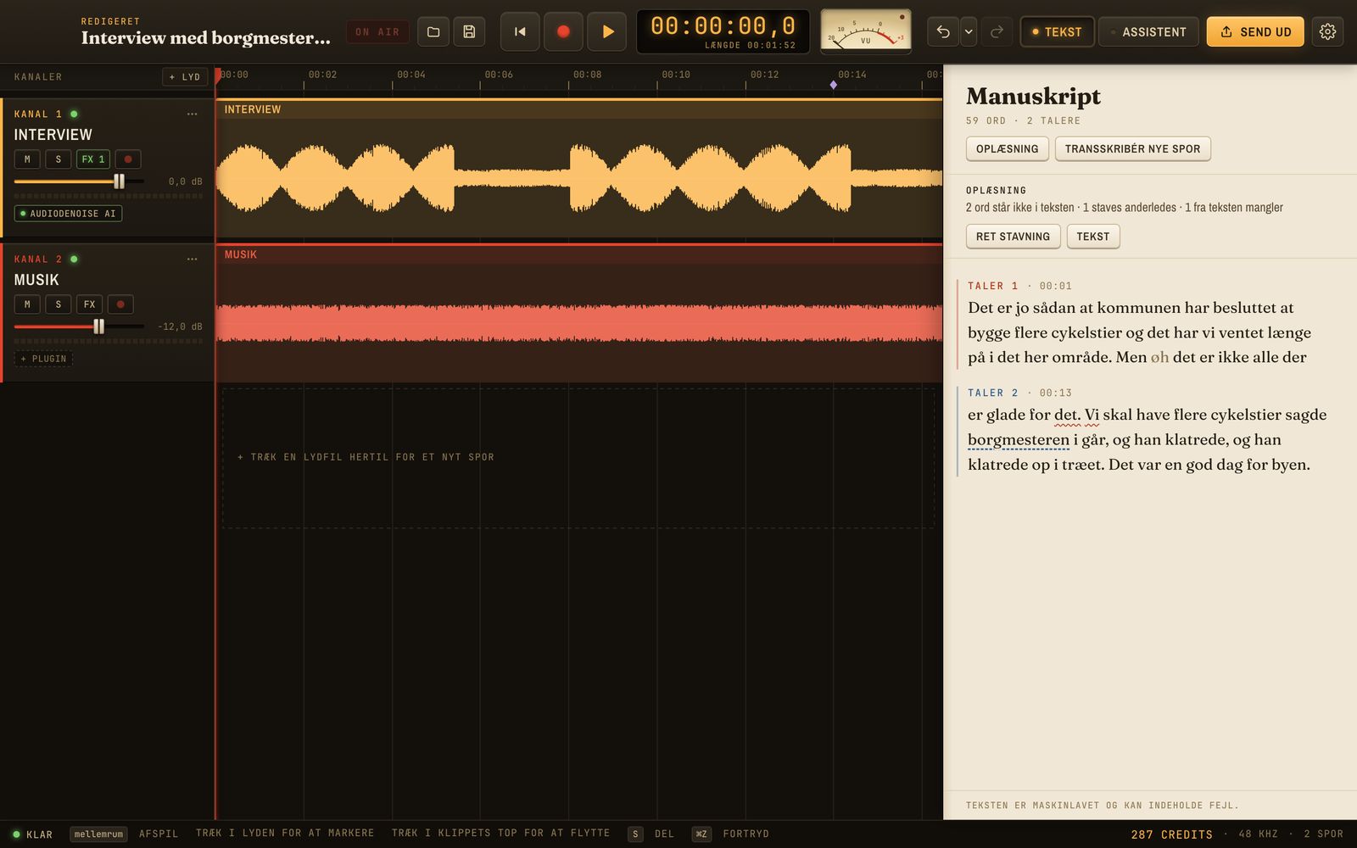Open the AudioDenoise AI plugin
This screenshot has height=848, width=1357.
(69, 214)
